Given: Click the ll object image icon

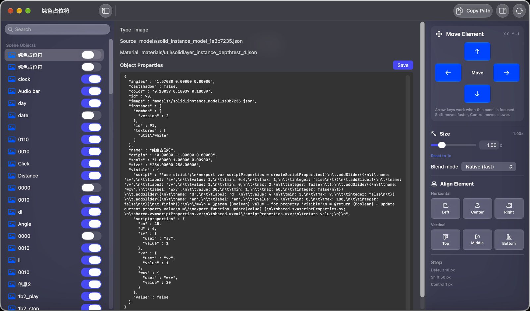Looking at the screenshot, I should click(x=12, y=260).
